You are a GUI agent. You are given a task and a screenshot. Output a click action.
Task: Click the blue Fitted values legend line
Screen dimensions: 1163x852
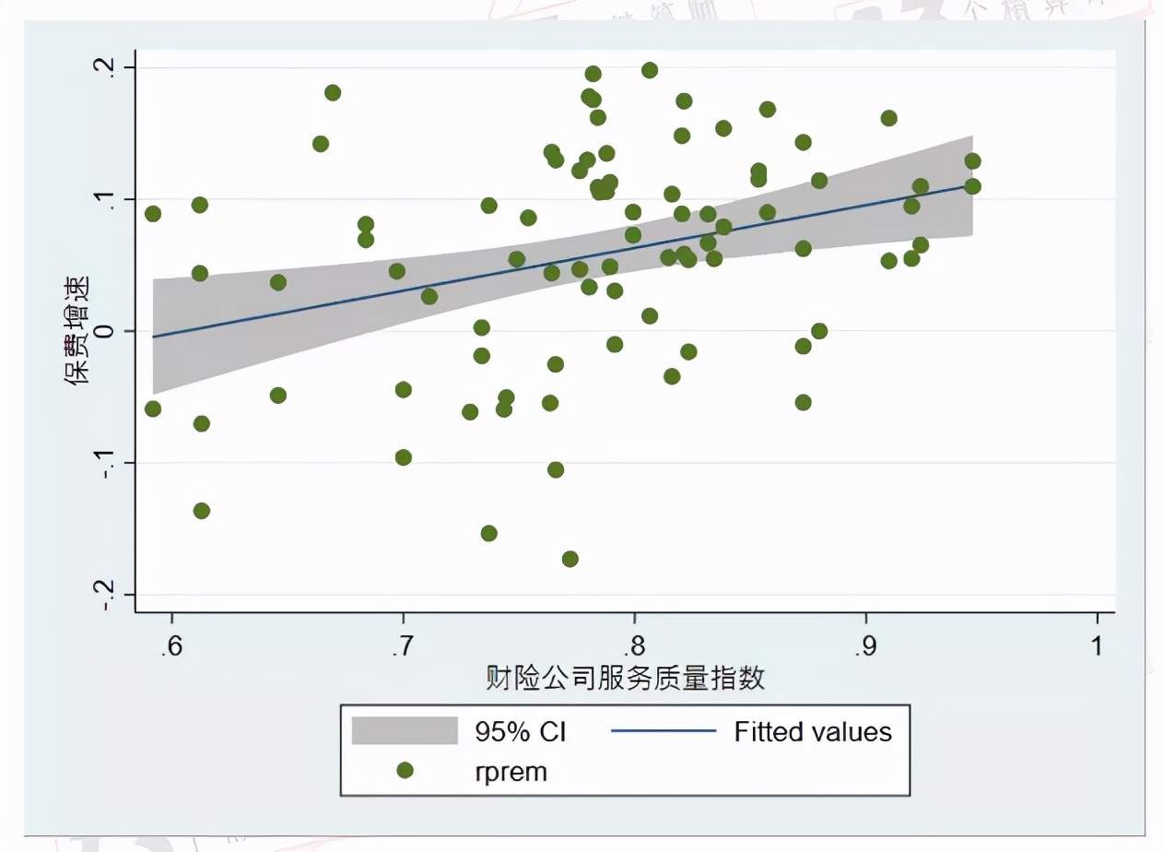pyautogui.click(x=662, y=730)
